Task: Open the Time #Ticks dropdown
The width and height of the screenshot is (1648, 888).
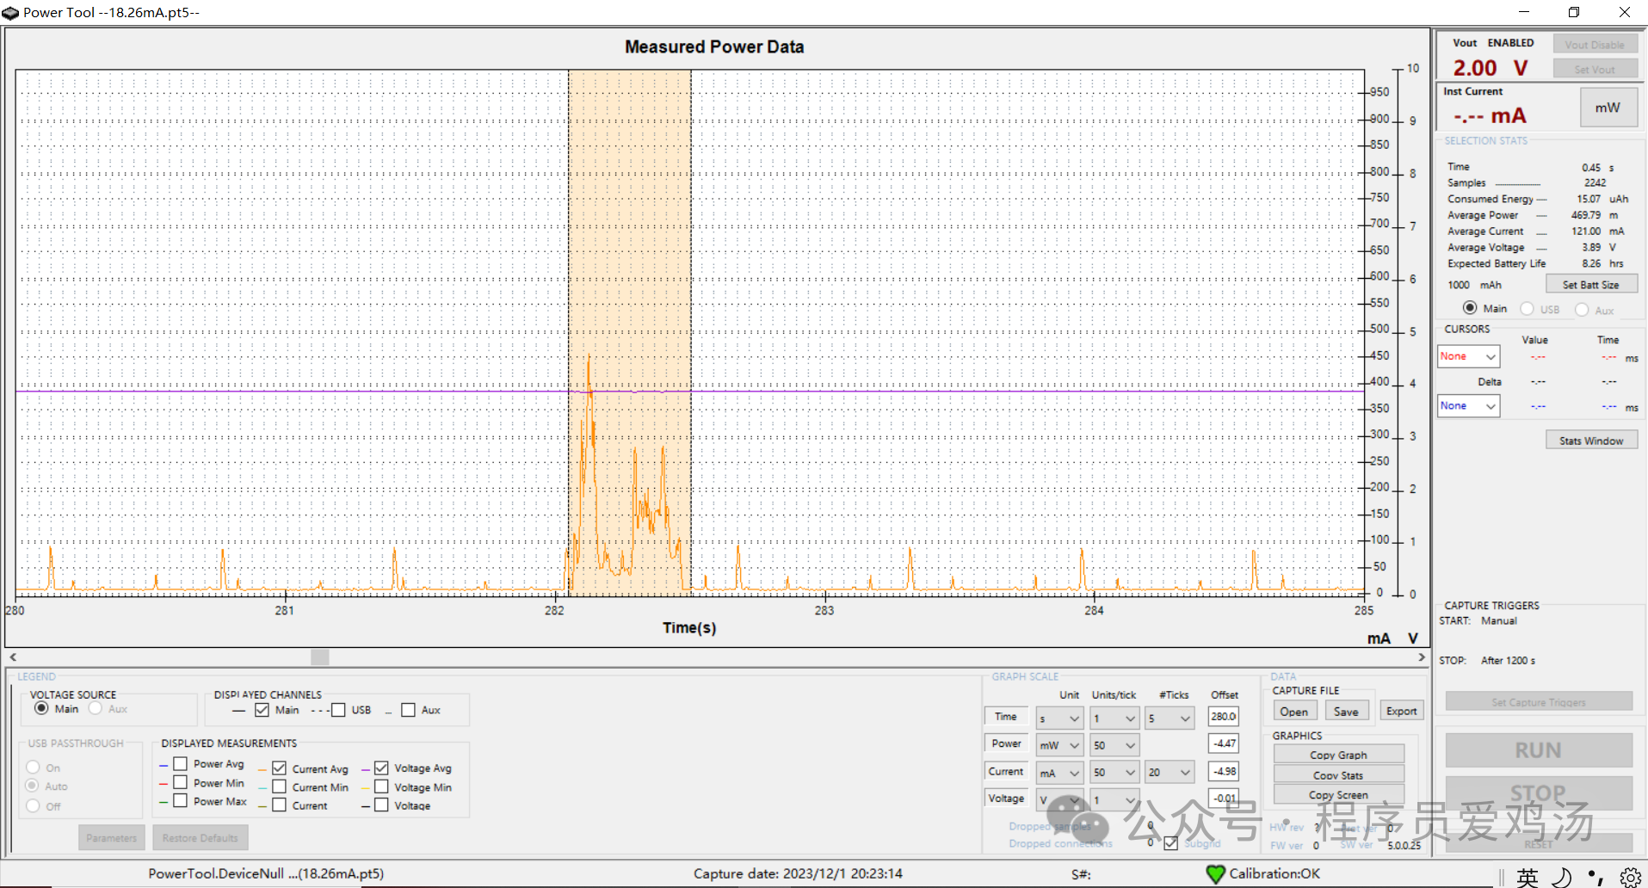Action: point(1170,718)
